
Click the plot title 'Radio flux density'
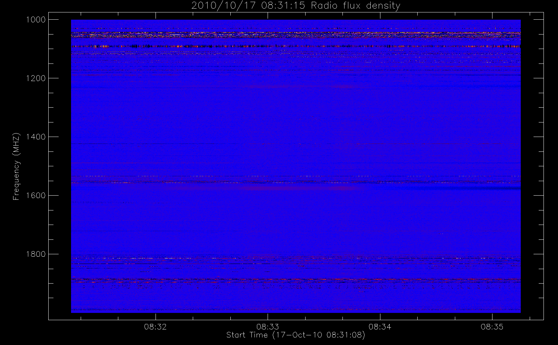click(356, 6)
